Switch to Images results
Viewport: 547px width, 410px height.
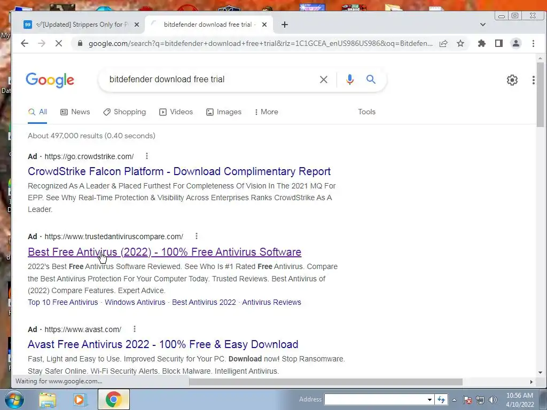pos(224,112)
